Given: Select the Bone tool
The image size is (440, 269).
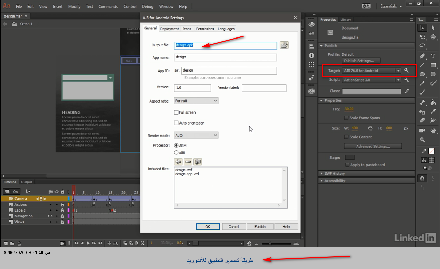Looking at the screenshot, I should click(422, 102).
